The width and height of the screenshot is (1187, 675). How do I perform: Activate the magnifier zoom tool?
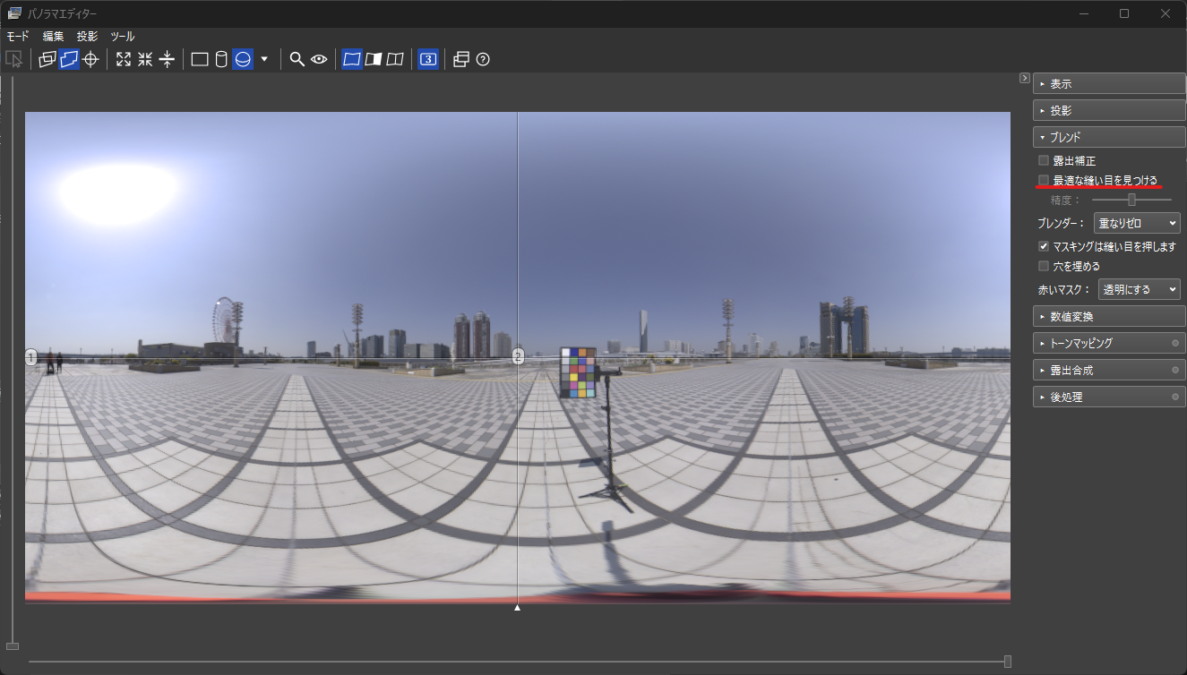(x=297, y=59)
